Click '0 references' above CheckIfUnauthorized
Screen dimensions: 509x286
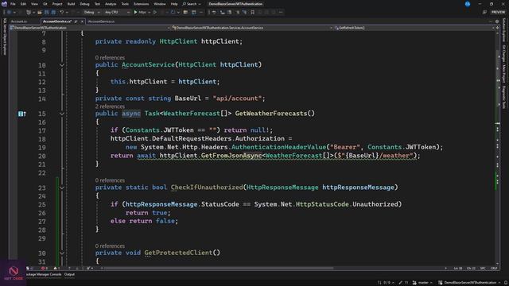(x=110, y=180)
